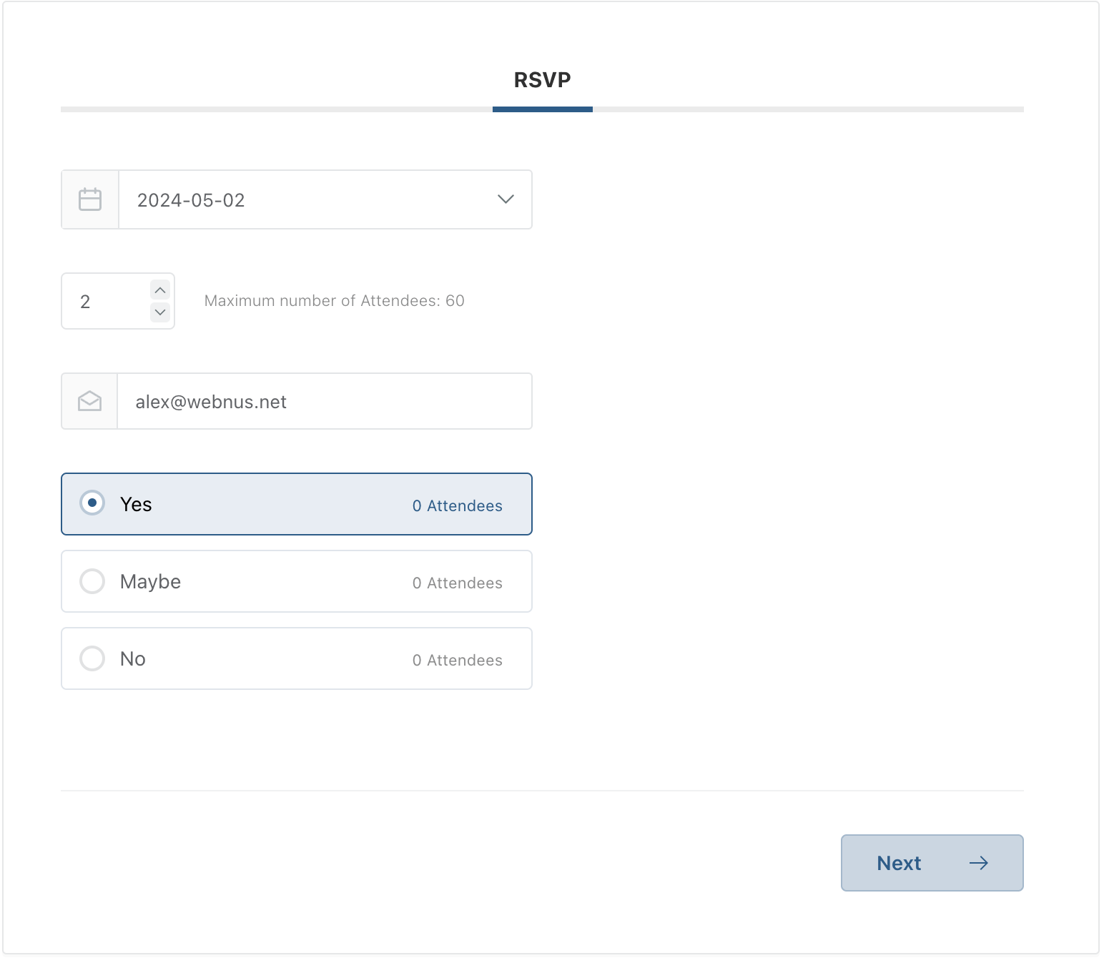Click the envelope icon beside email field

[89, 401]
